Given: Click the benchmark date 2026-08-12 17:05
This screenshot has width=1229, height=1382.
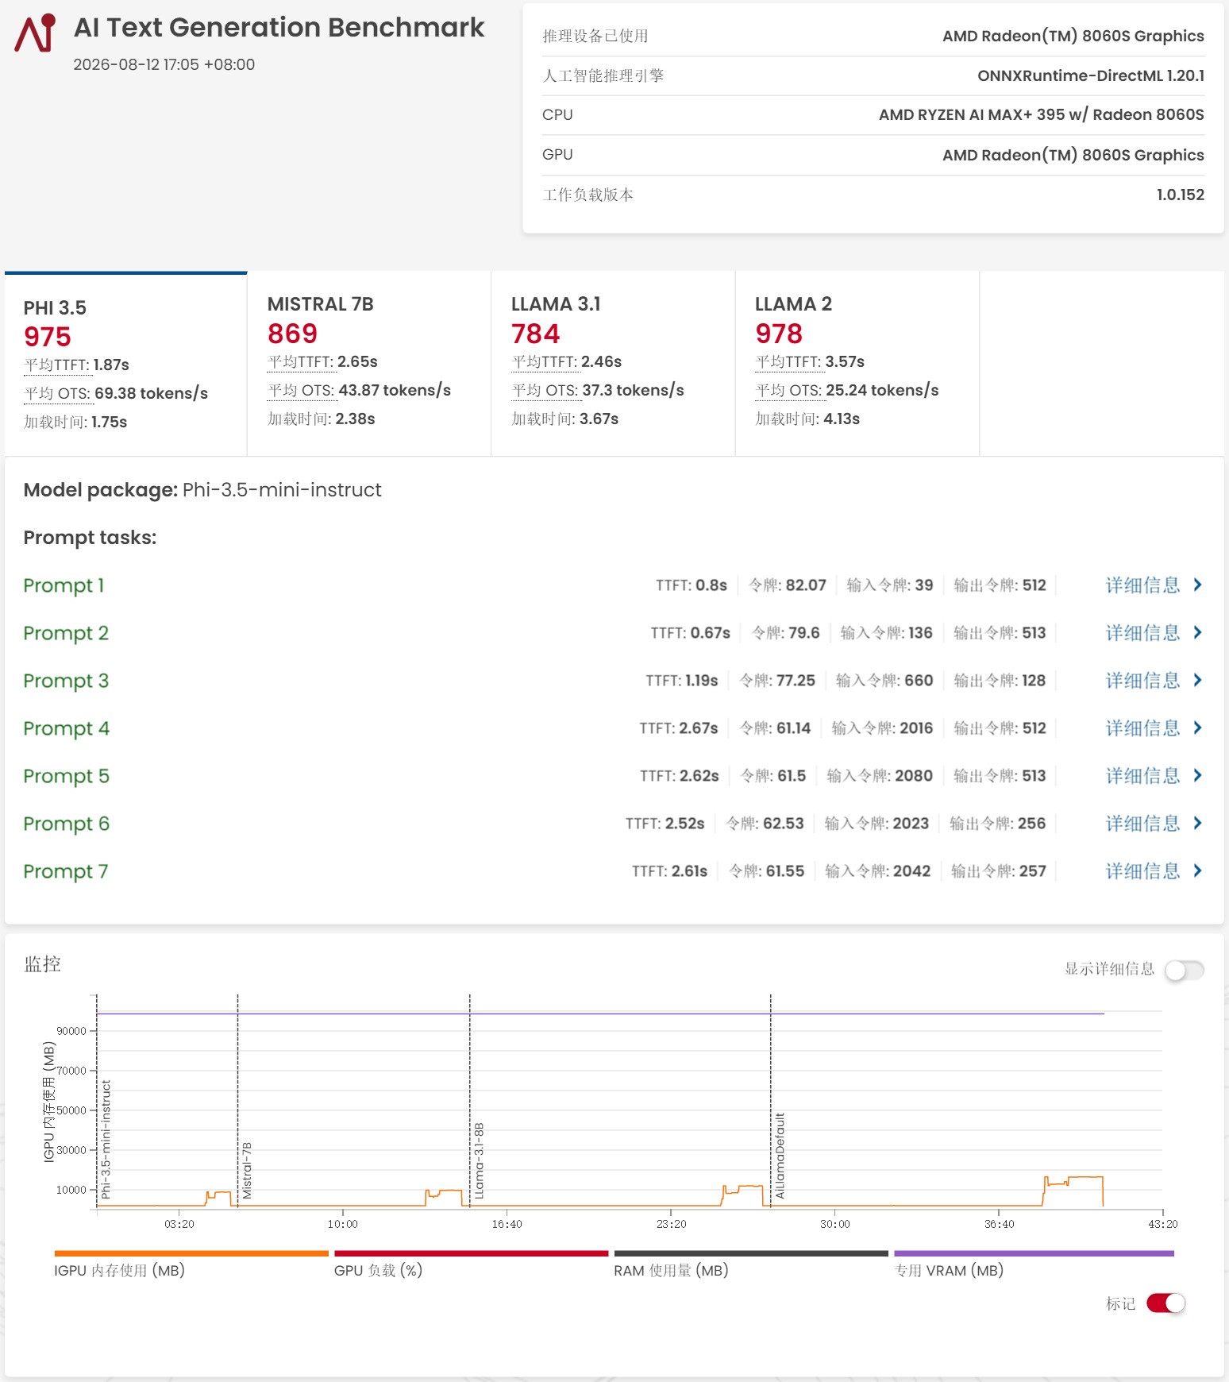Looking at the screenshot, I should pos(164,64).
